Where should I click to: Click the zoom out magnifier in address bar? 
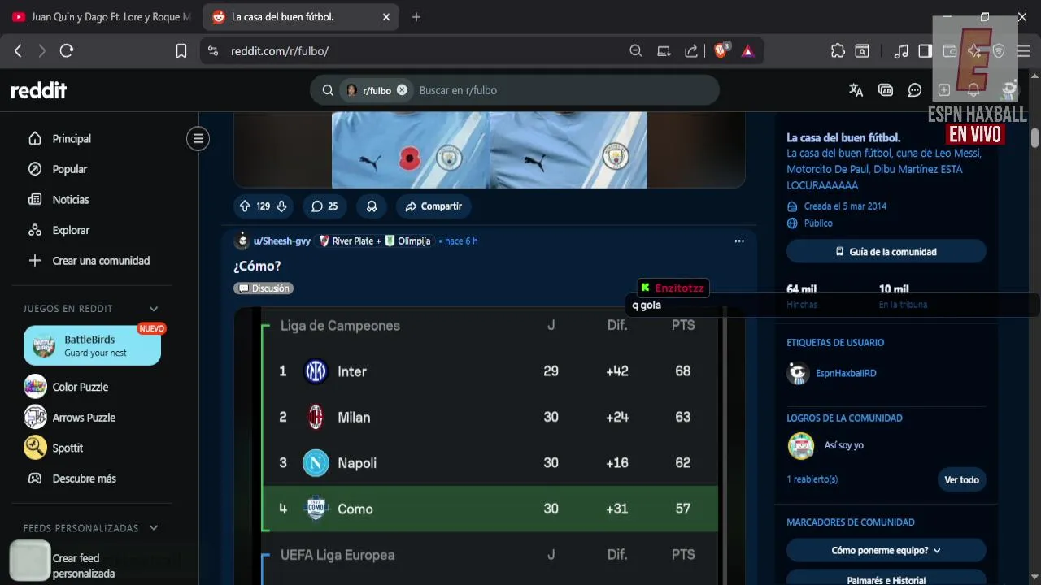pyautogui.click(x=636, y=51)
